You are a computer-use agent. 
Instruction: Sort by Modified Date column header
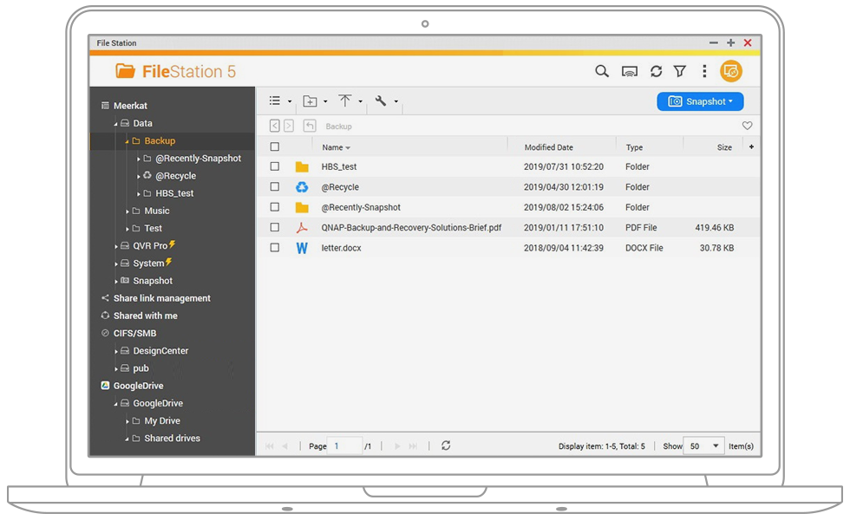coord(548,147)
